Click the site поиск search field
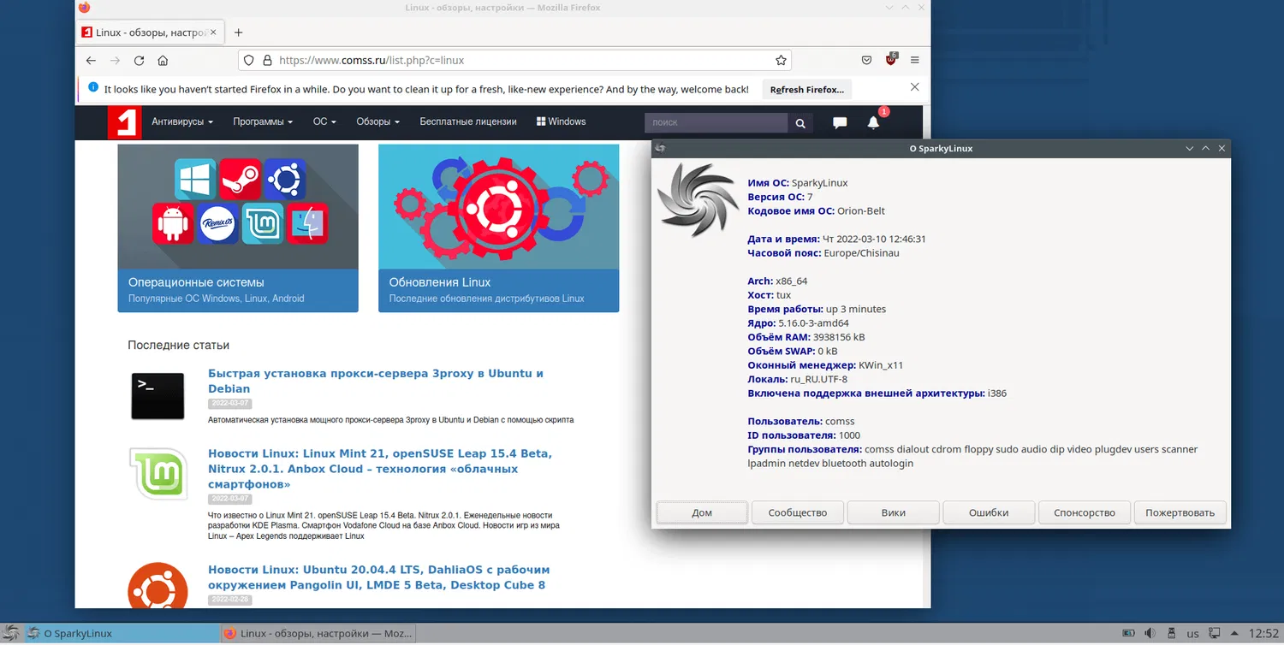Screen dimensions: 1284x645 pos(716,123)
